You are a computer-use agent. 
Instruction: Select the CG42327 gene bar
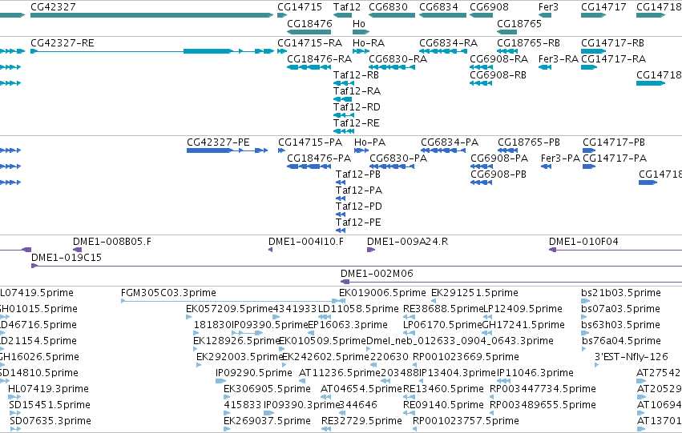(x=151, y=15)
